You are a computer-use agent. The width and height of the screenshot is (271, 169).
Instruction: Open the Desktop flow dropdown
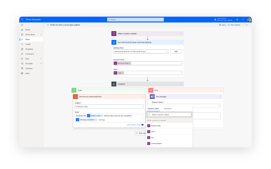[x=141, y=51]
